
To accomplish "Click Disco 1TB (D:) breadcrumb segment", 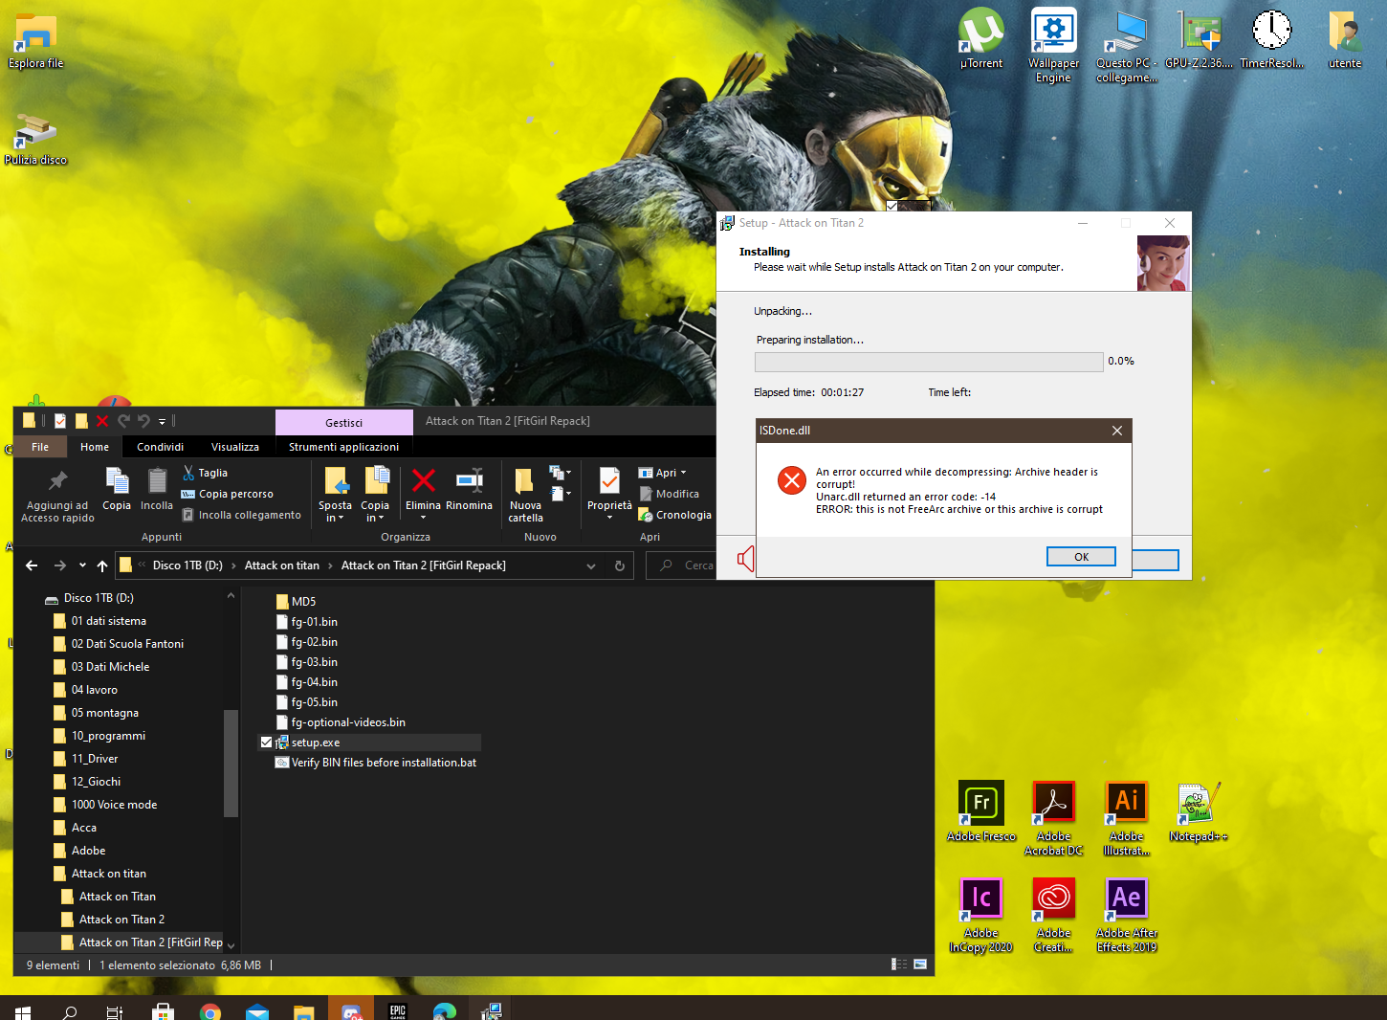I will coord(187,565).
